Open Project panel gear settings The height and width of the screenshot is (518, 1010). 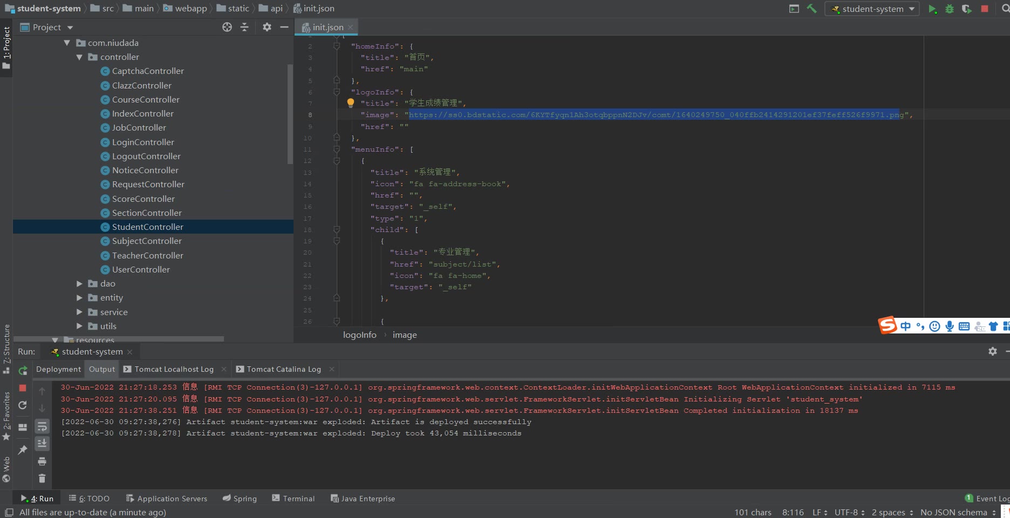tap(267, 27)
